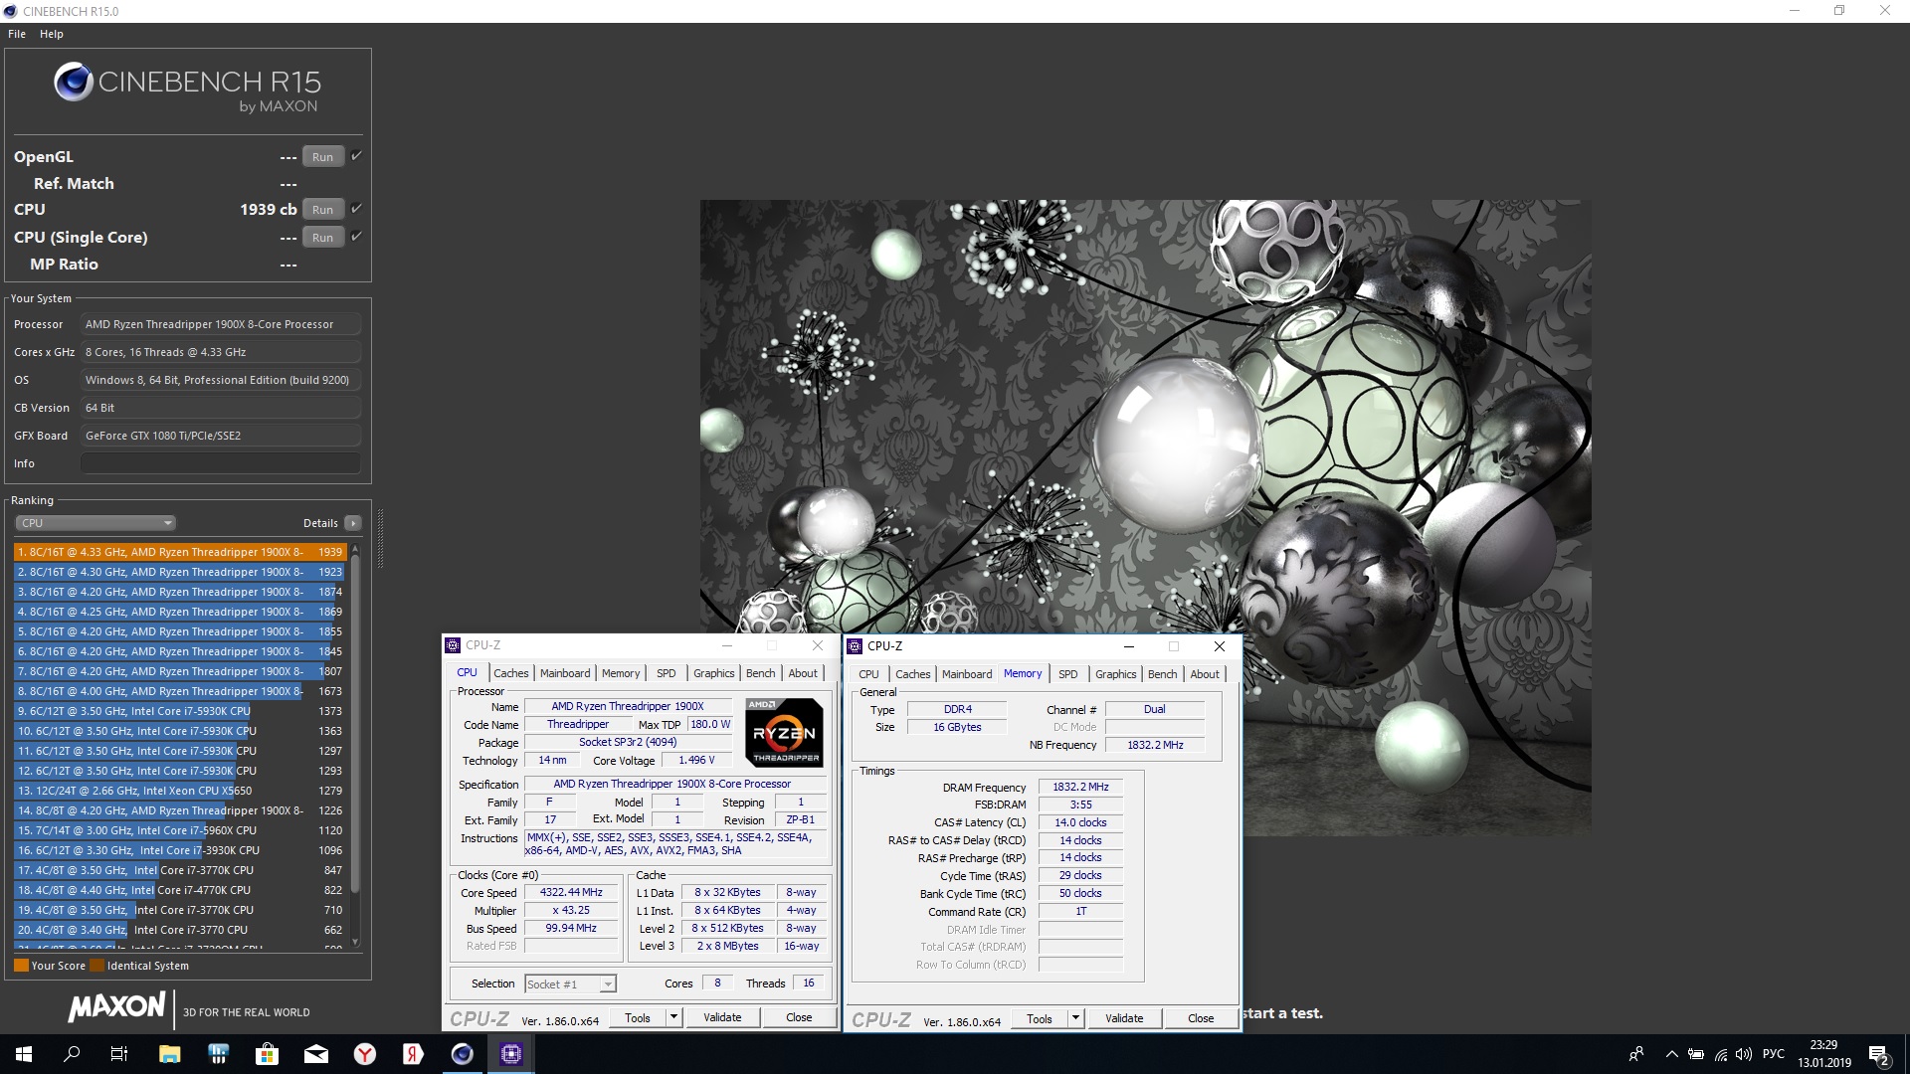Click the MAXON logo
This screenshot has height=1074, width=1910.
(x=116, y=1007)
